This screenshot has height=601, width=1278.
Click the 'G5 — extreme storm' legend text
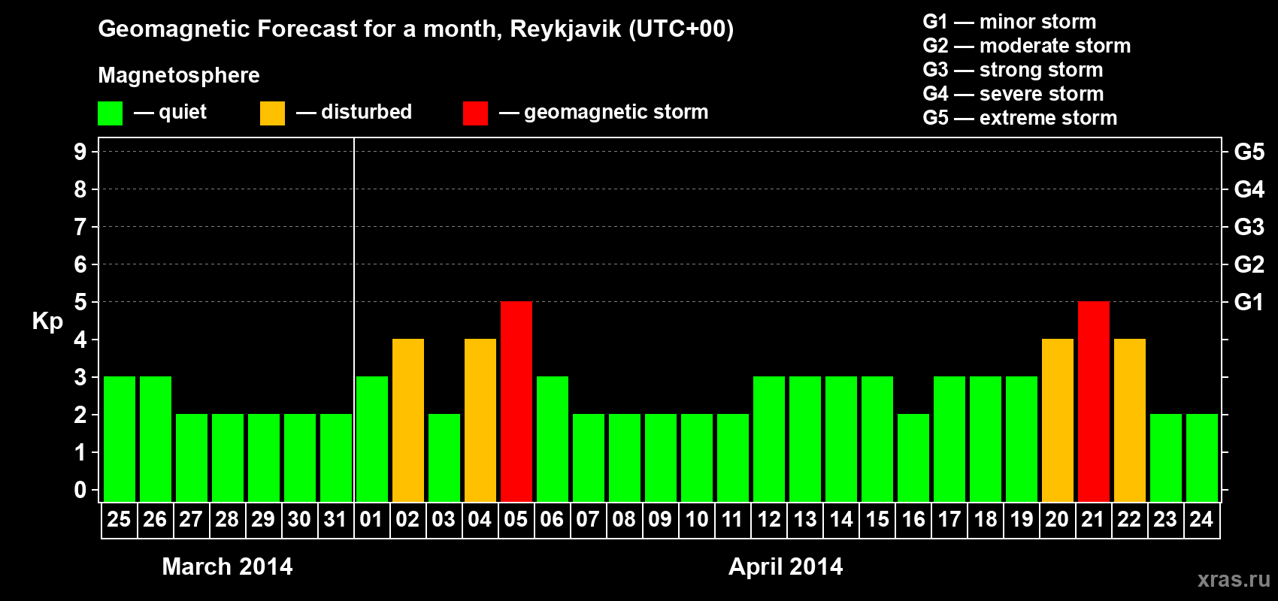click(1019, 118)
